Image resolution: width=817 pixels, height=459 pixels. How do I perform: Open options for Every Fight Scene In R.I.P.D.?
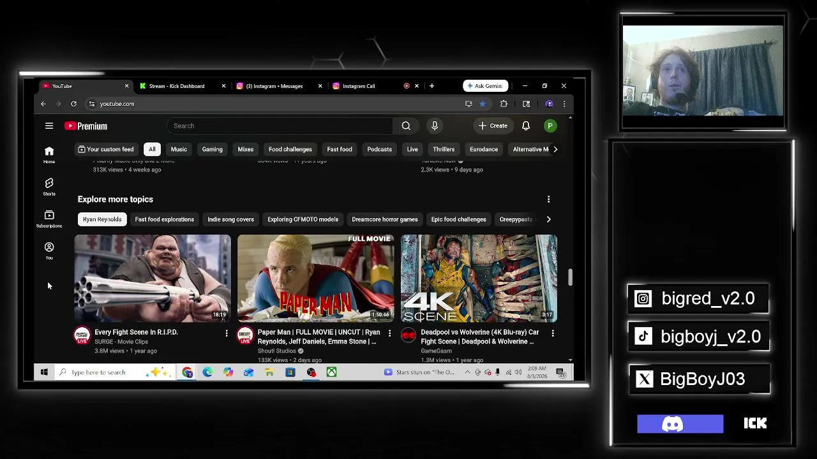(226, 333)
